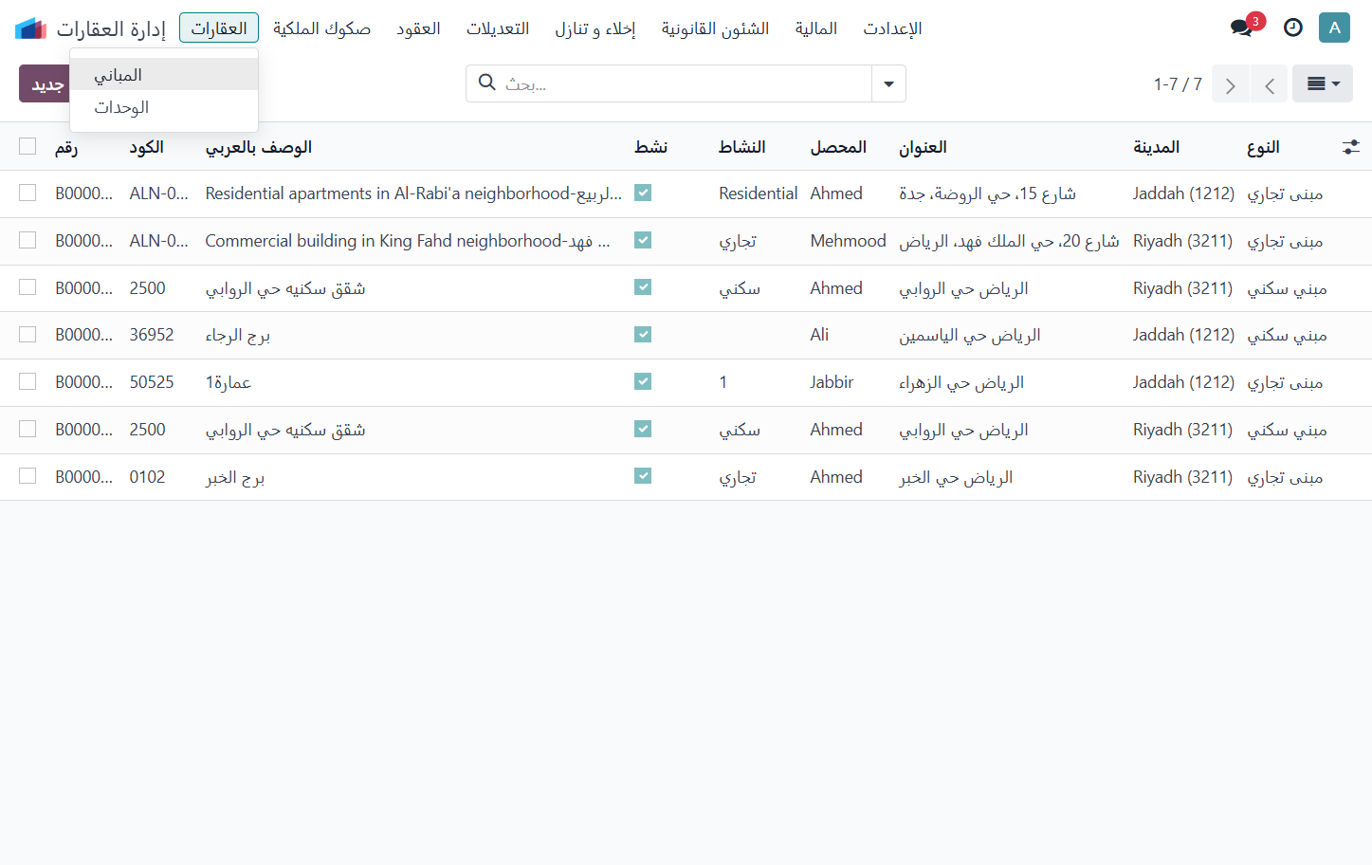Screen dimensions: 1372x865
Task: Open the app home logo icon
Action: (x=30, y=28)
